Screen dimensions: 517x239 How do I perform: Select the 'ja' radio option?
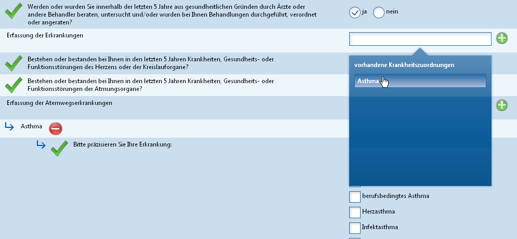(355, 12)
